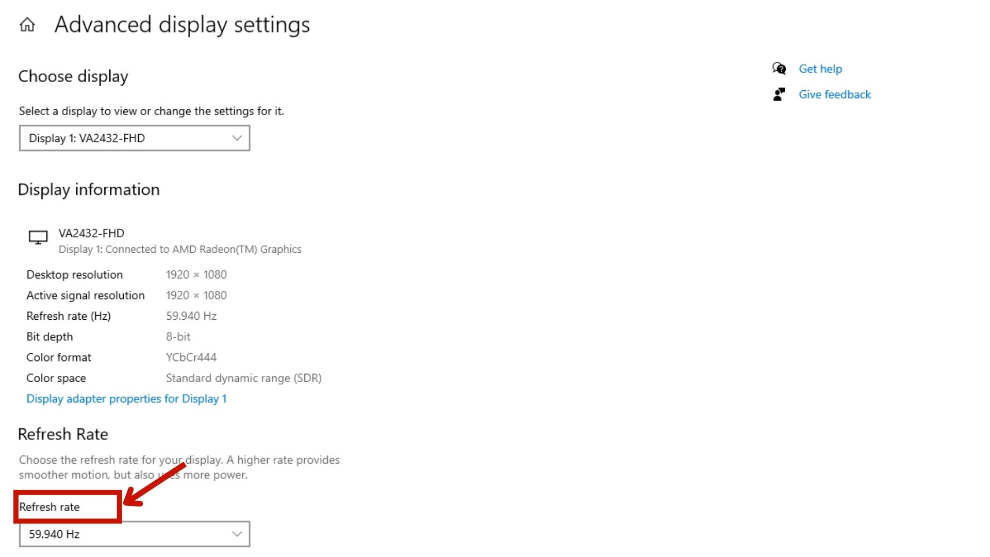The height and width of the screenshot is (557, 990).
Task: Click the chevron arrow in the refresh rate box
Action: [237, 534]
